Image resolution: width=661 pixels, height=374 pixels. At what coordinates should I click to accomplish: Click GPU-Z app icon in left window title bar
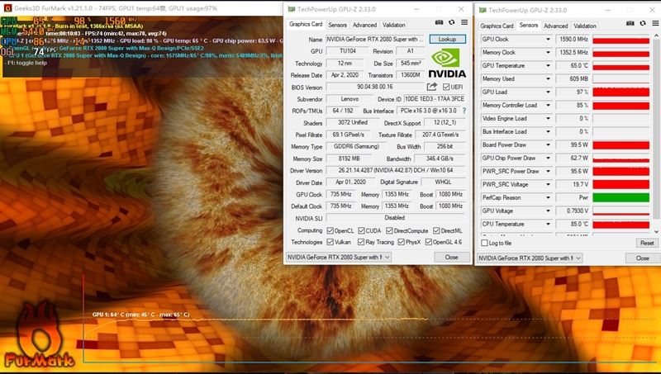coord(292,9)
